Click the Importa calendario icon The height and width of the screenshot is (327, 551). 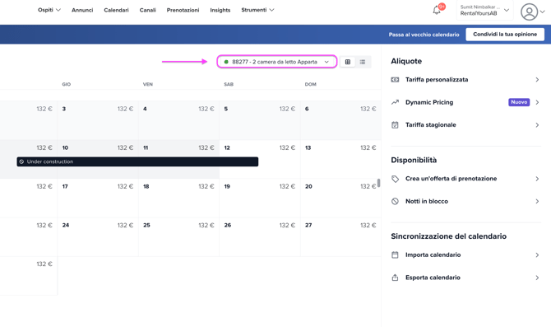click(x=395, y=255)
